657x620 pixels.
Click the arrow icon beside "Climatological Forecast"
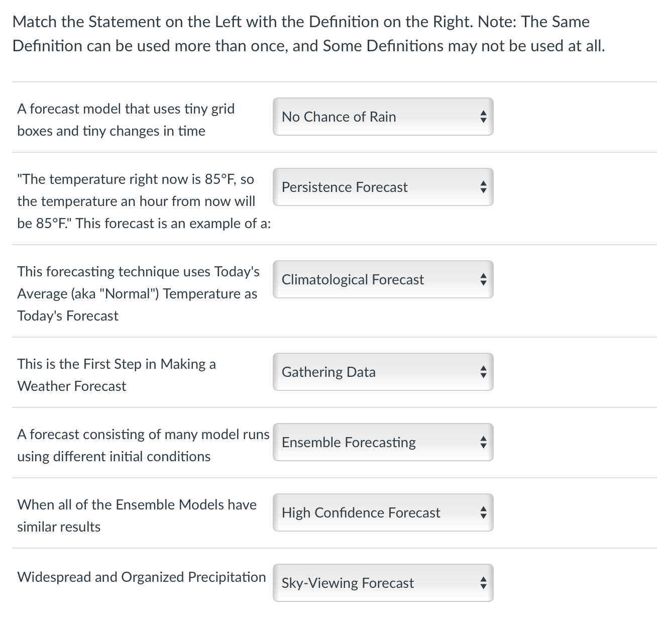(x=483, y=279)
